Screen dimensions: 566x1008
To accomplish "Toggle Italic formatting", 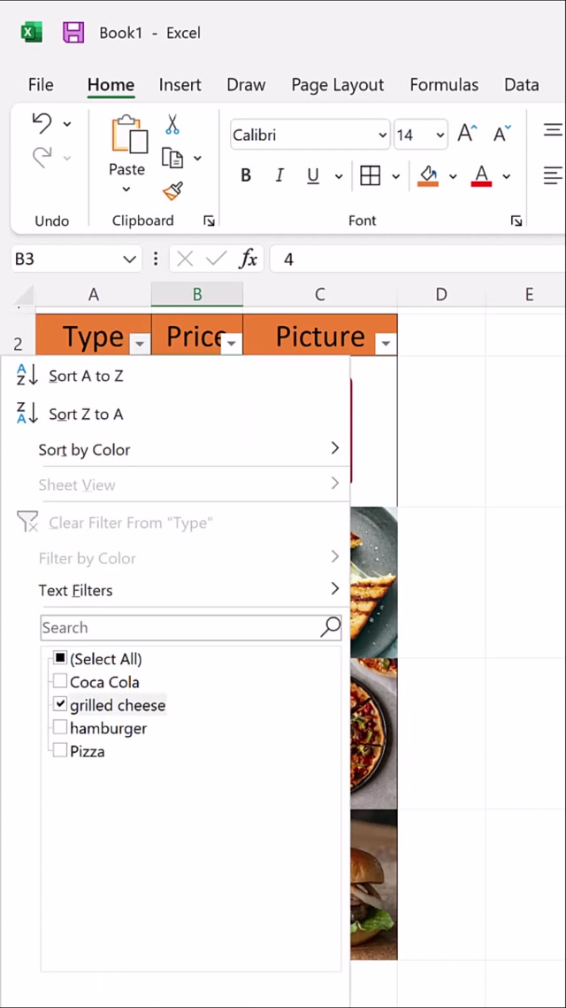I will (x=279, y=176).
